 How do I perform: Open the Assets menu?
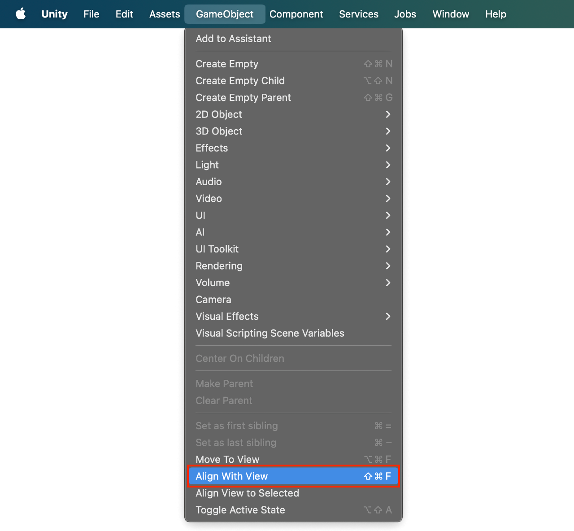click(x=165, y=14)
